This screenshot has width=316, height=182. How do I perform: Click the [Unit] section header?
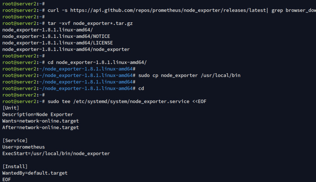click(11, 108)
